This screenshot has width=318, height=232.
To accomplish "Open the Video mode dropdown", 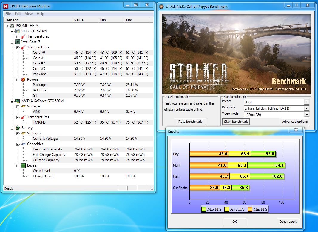I will pyautogui.click(x=307, y=115).
